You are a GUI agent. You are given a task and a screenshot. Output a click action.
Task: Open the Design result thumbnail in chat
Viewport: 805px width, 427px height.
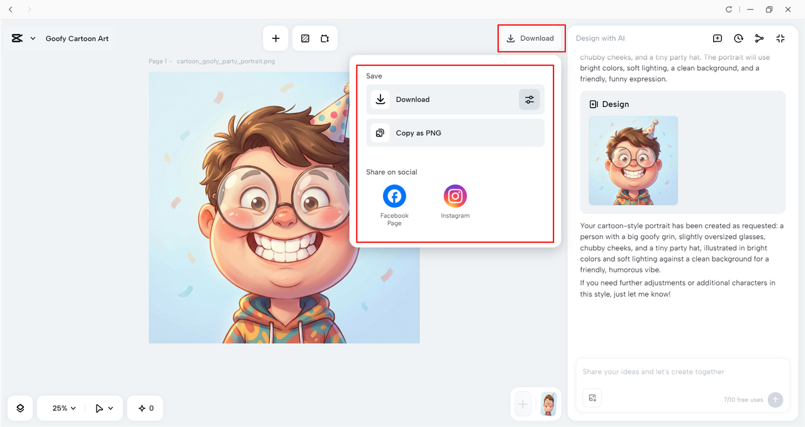coord(633,160)
